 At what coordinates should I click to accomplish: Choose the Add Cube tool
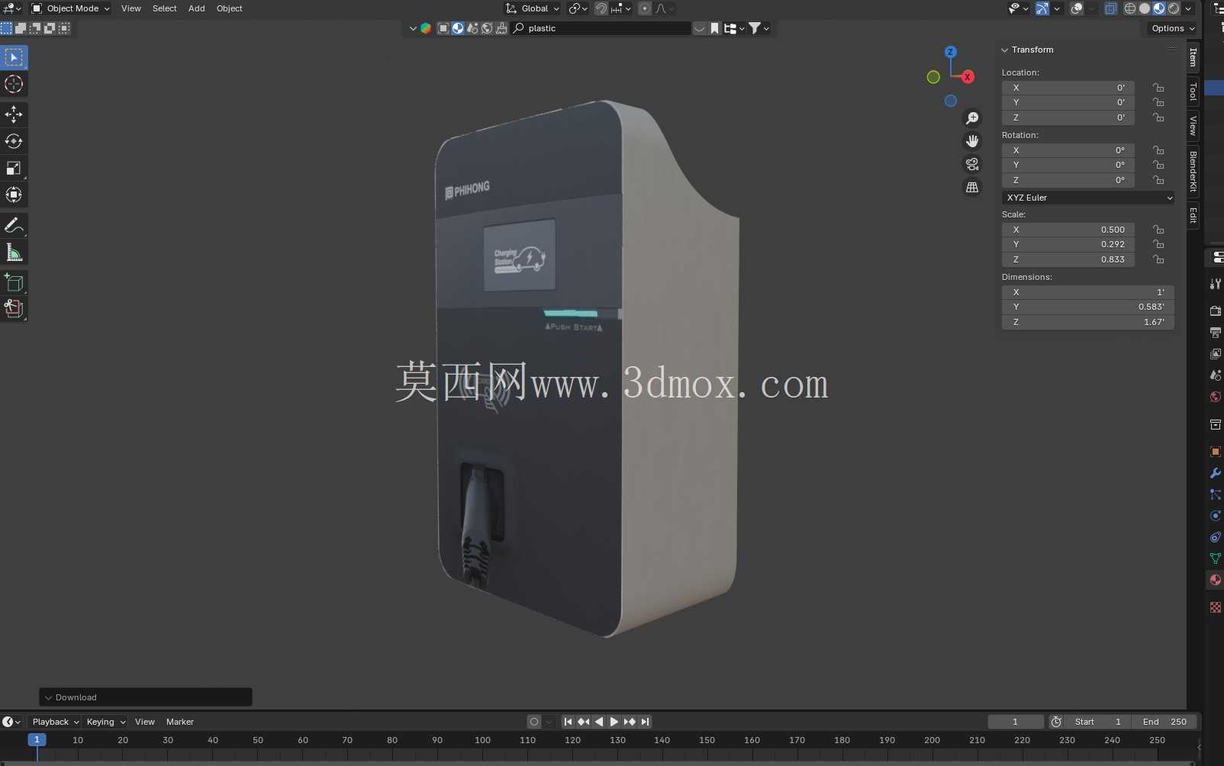(14, 282)
